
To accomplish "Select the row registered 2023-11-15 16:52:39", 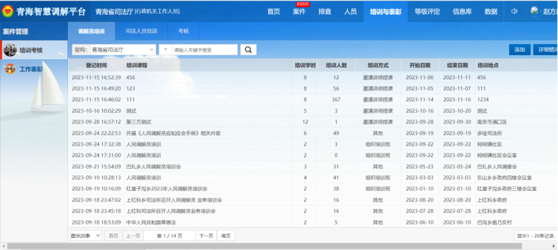I will pos(313,77).
